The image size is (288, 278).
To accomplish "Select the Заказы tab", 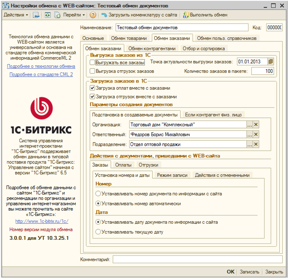I will point(100,165).
